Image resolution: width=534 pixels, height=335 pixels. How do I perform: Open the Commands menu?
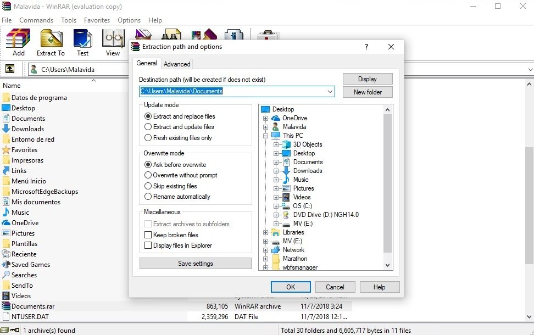(x=36, y=20)
